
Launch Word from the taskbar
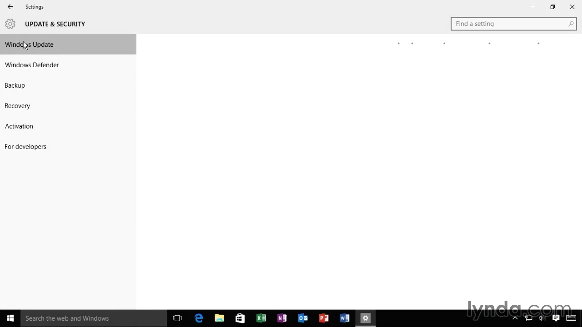click(345, 318)
